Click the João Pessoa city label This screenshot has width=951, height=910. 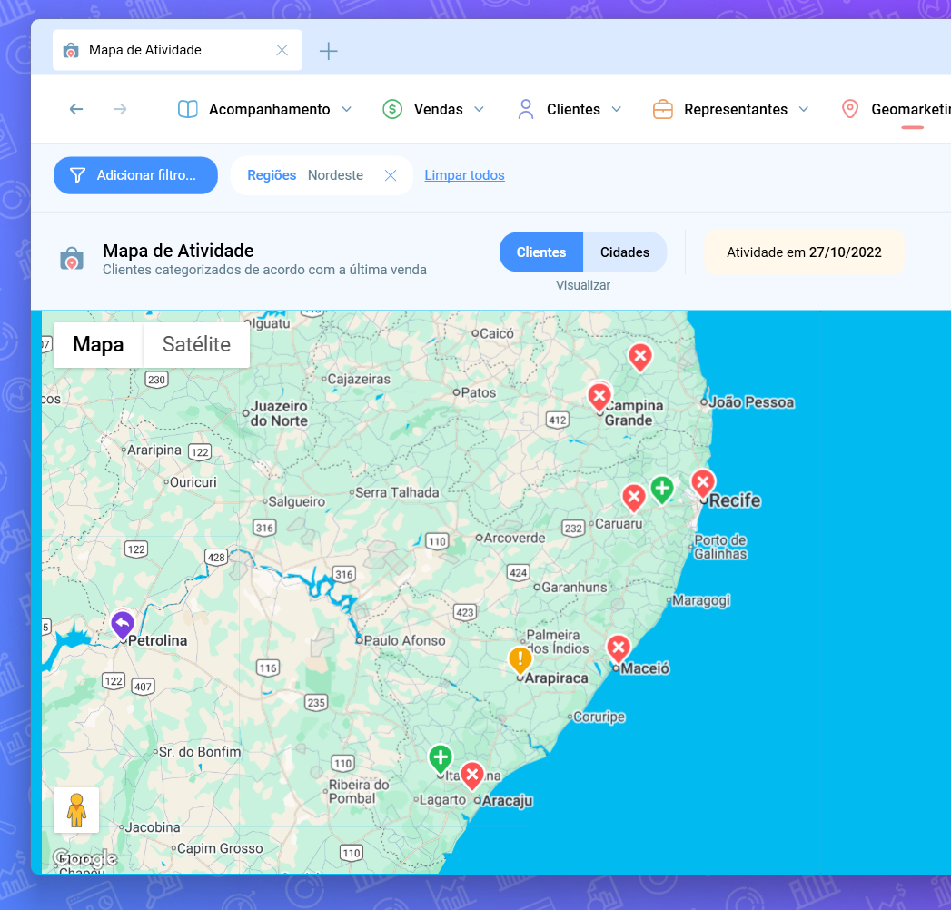click(x=751, y=402)
